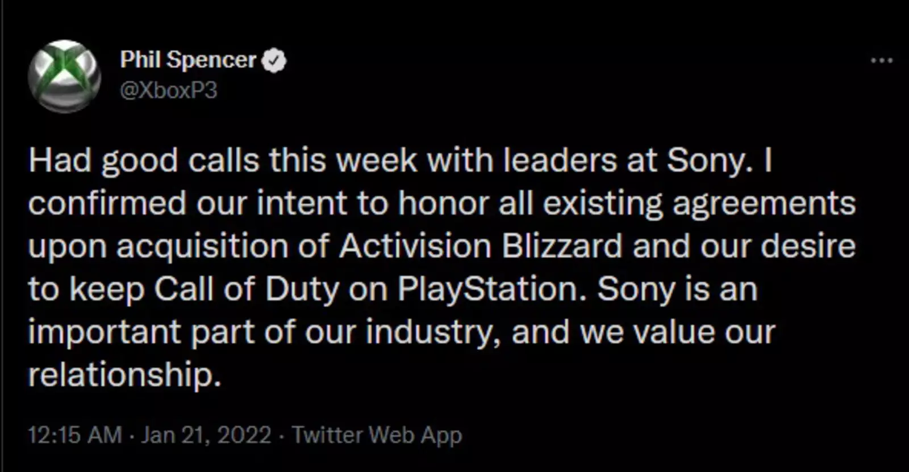The width and height of the screenshot is (909, 472).
Task: Click the Xbox logo profile avatar
Action: tap(65, 76)
